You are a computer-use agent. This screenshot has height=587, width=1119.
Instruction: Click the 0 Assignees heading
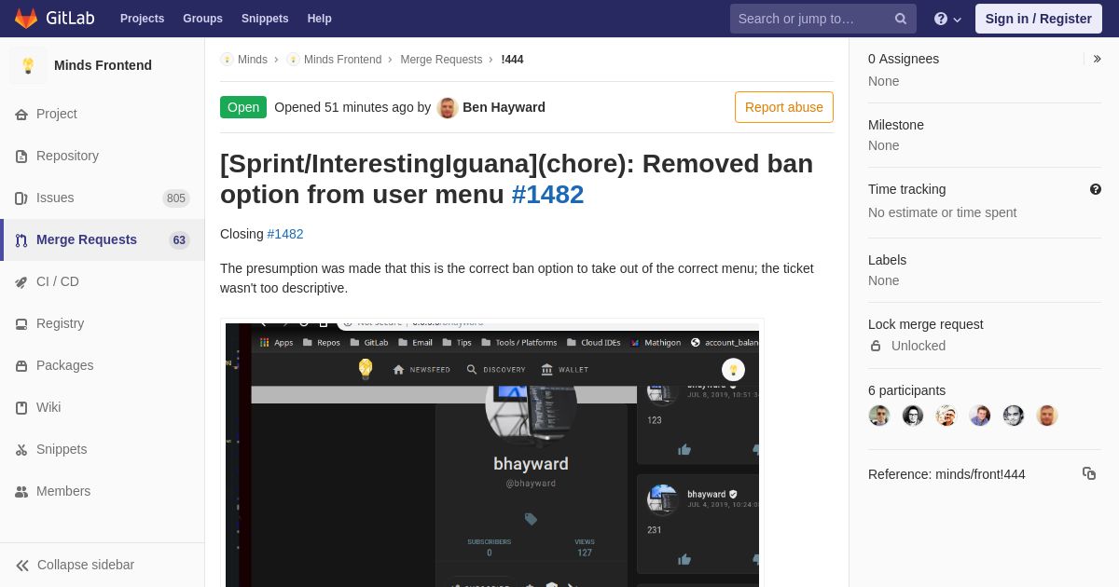coord(904,59)
